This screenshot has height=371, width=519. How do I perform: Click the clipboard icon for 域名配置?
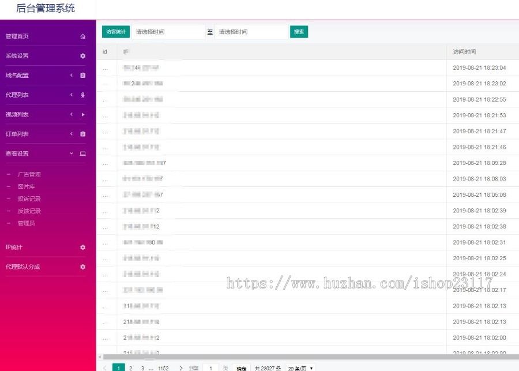(x=82, y=75)
